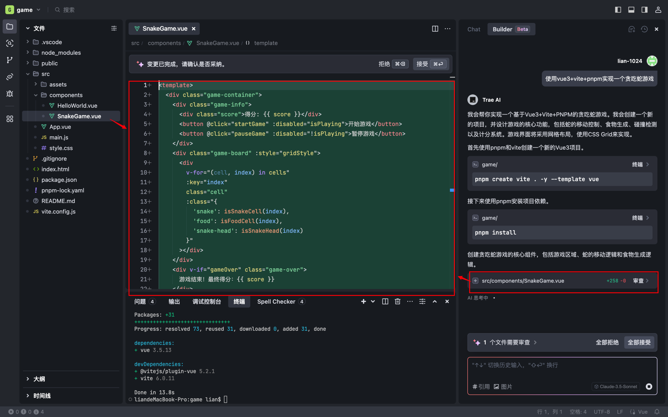Split the terminal panel
Viewport: 668px width, 417px height.
pyautogui.click(x=385, y=302)
